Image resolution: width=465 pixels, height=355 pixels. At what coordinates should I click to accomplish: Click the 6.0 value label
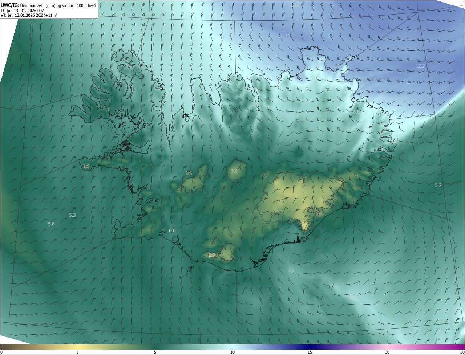pyautogui.click(x=172, y=231)
